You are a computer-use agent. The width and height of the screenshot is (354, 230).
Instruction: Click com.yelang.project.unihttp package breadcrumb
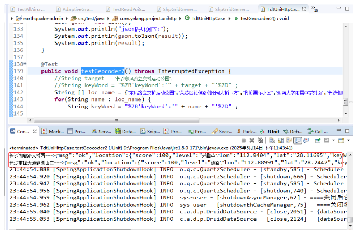[x=145, y=19]
